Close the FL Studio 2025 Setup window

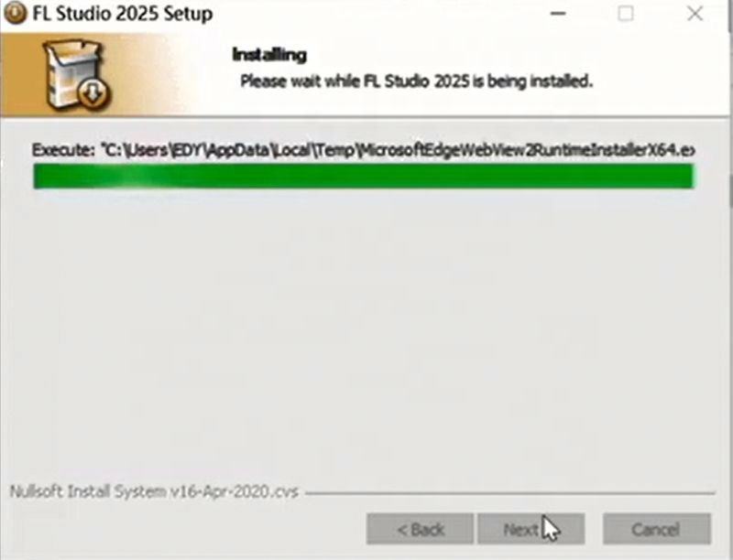[x=695, y=14]
